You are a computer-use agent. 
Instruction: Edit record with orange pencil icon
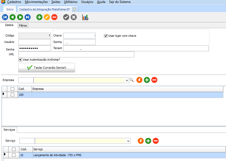[x=47, y=17]
